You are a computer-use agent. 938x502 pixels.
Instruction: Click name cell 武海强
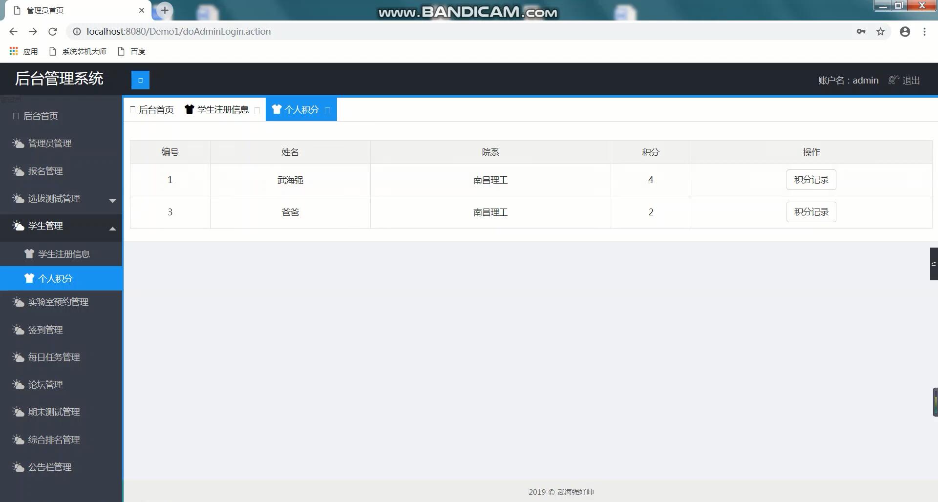290,180
